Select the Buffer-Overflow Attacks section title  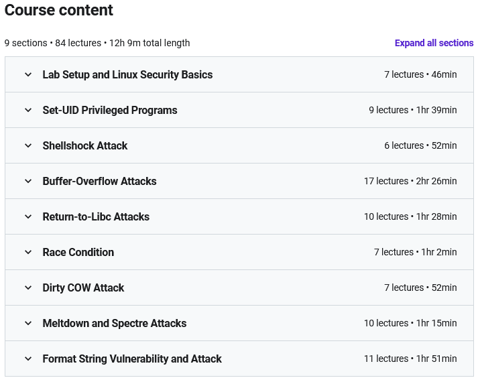pyautogui.click(x=99, y=181)
